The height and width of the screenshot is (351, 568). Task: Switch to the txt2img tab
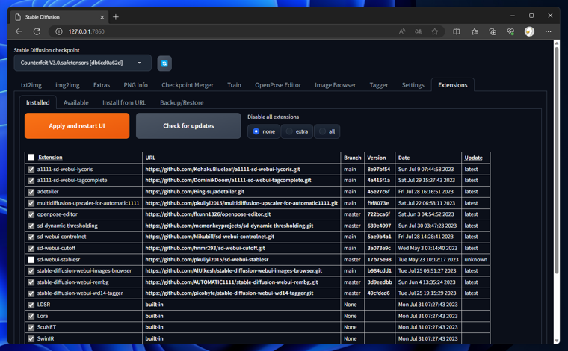click(x=31, y=85)
